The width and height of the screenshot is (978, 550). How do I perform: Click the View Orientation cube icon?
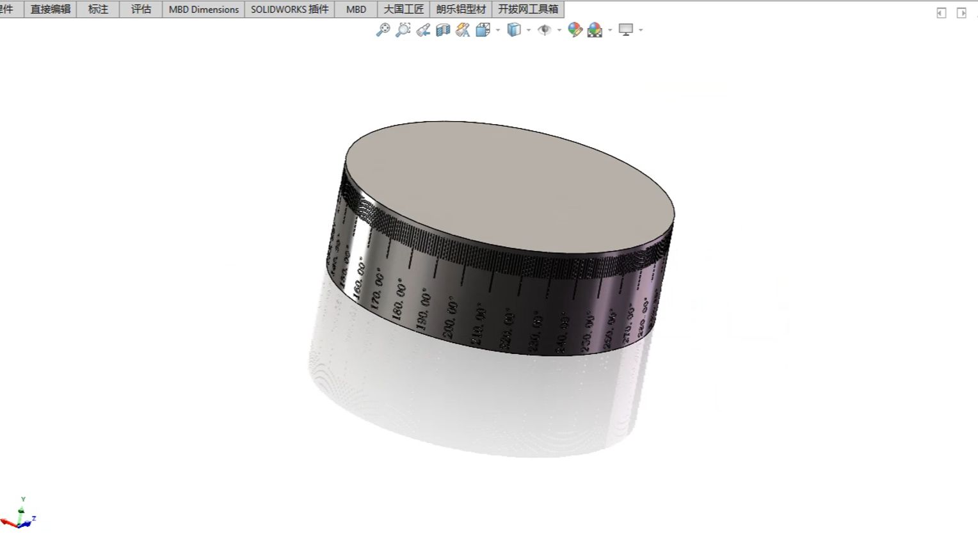coord(482,29)
